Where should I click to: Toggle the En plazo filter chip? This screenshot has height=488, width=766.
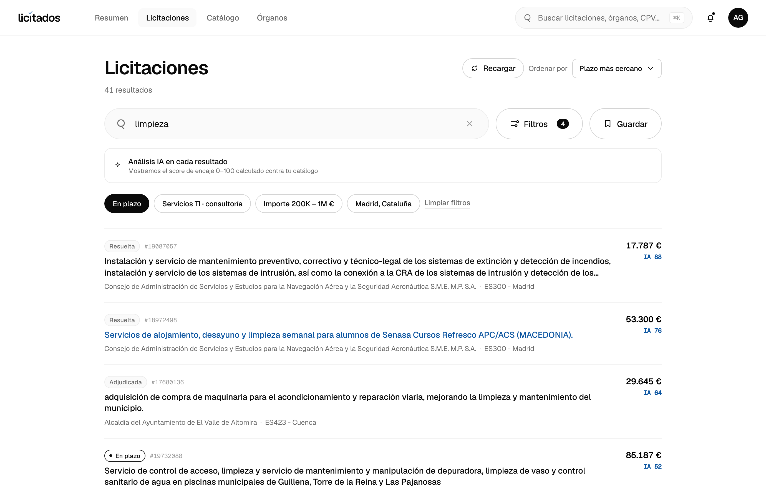click(x=127, y=204)
